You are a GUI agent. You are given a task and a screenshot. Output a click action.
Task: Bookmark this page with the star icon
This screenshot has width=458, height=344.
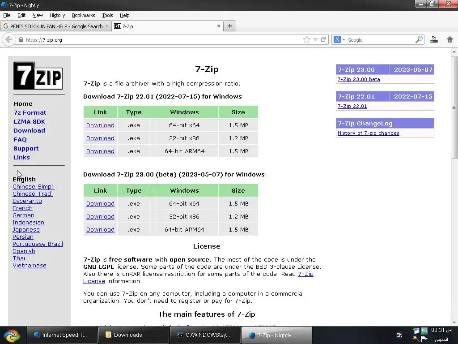click(307, 39)
